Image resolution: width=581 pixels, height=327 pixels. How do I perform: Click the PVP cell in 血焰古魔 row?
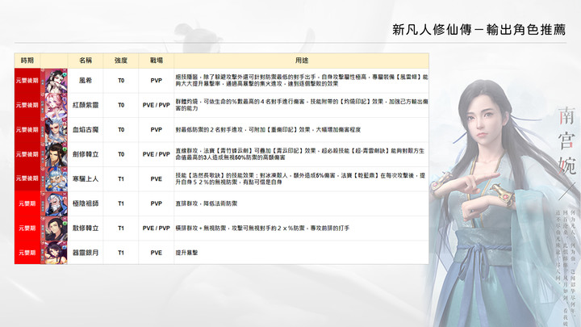[x=156, y=129]
